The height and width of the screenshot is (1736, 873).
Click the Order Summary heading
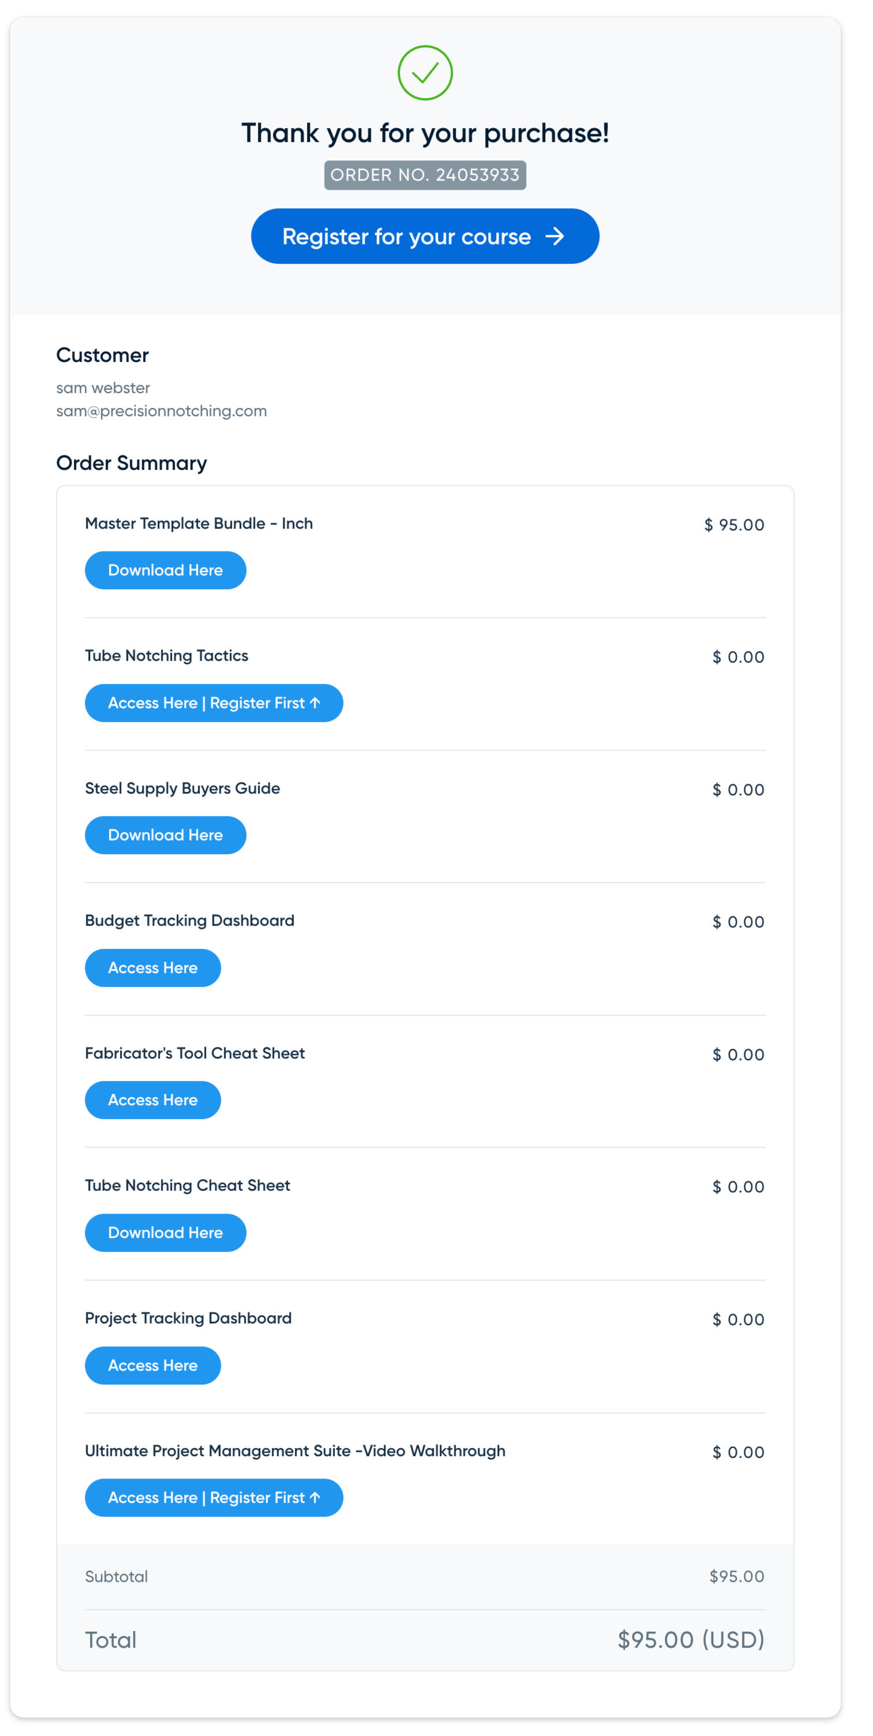point(132,463)
